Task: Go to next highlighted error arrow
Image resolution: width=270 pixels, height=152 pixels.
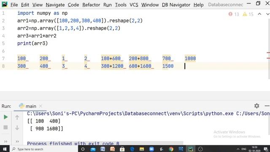Action: coord(268,14)
